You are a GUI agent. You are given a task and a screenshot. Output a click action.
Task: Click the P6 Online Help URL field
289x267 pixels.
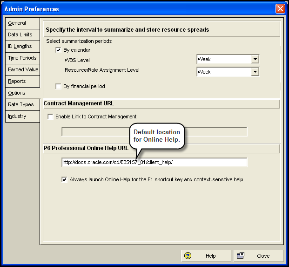[x=154, y=162]
